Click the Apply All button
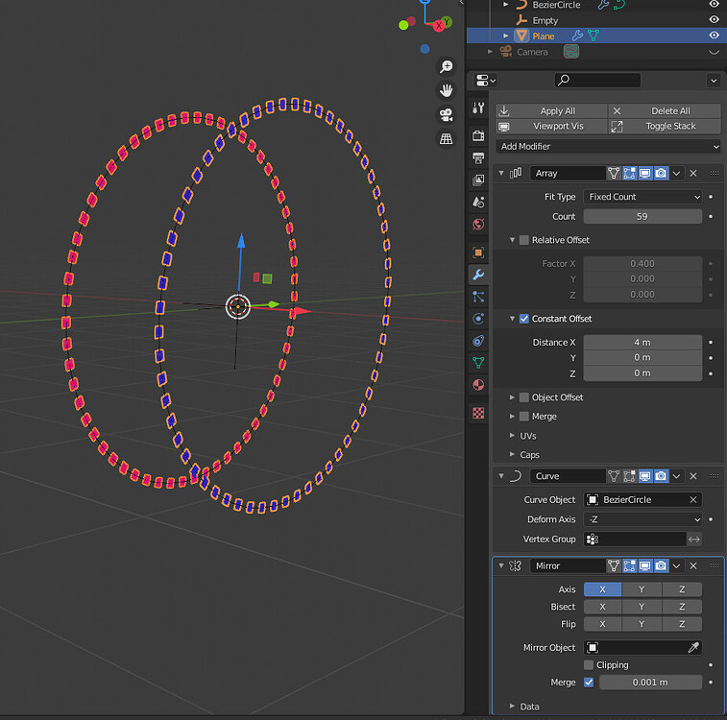This screenshot has width=727, height=720. click(x=551, y=110)
